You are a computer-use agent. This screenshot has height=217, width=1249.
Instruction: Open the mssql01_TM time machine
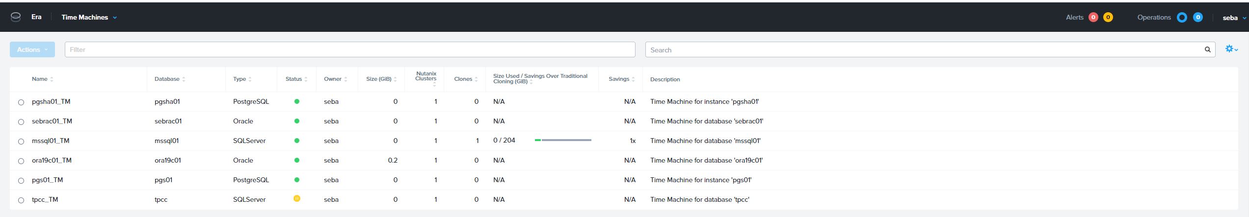coord(51,141)
